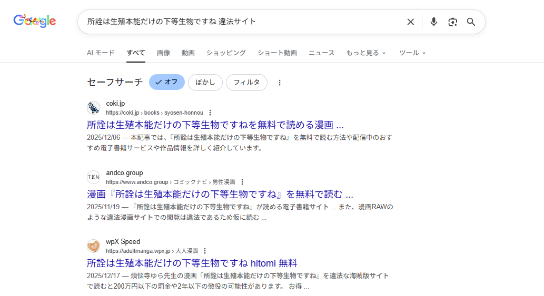
Task: Open Google Lens image search icon
Action: (452, 22)
